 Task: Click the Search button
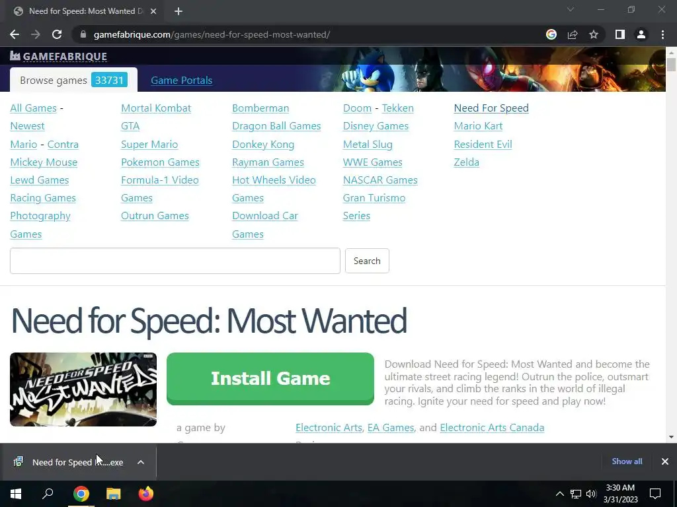[367, 261]
